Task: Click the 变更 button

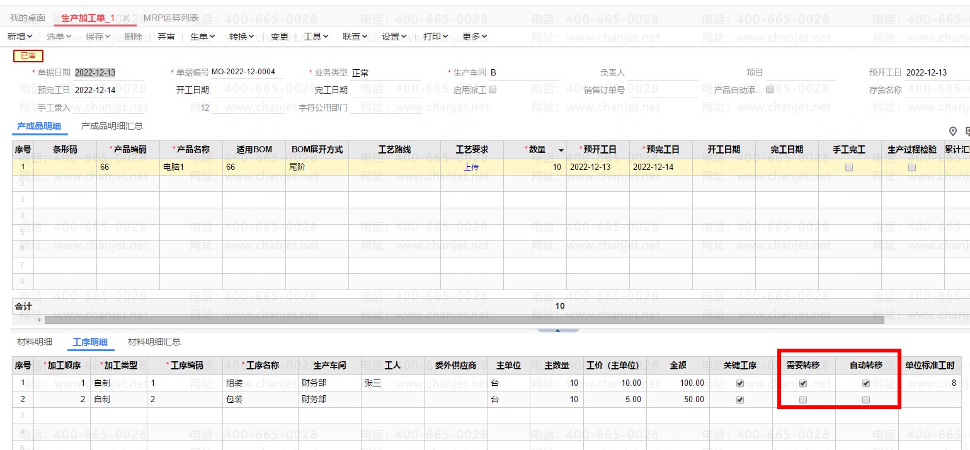Action: pyautogui.click(x=280, y=37)
